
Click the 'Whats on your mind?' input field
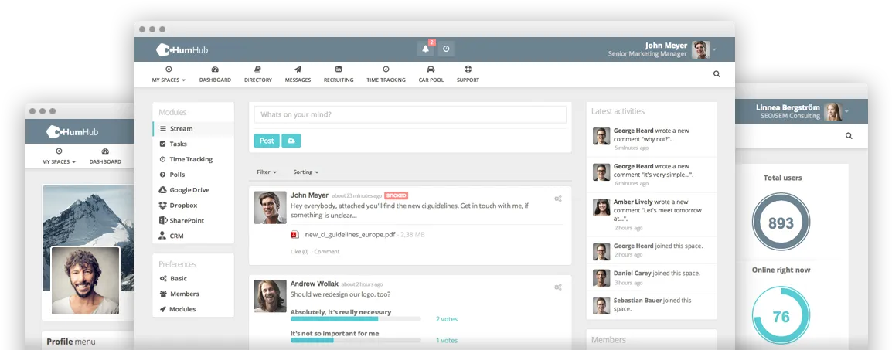[410, 114]
